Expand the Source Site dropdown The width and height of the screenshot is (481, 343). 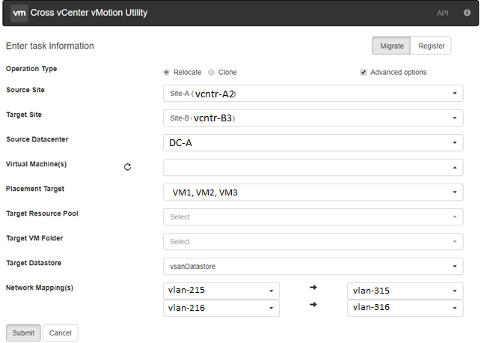pos(313,94)
